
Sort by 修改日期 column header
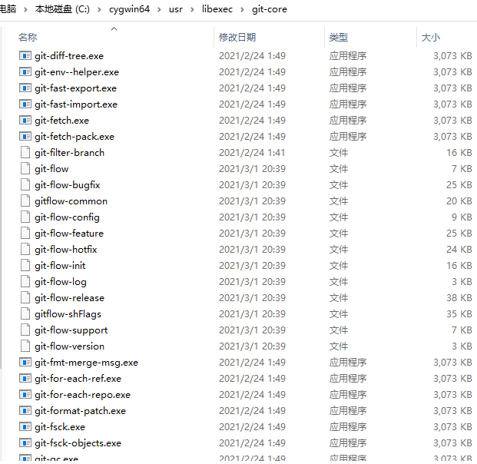point(237,38)
